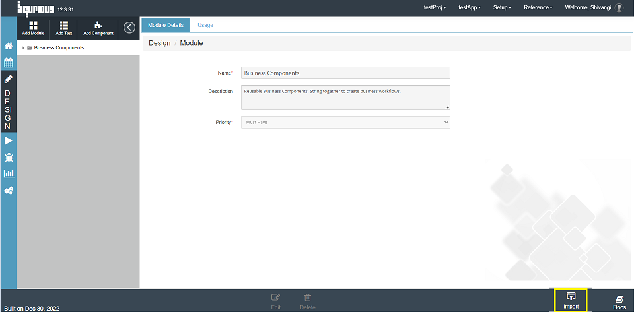Click the Description text area

[x=345, y=97]
